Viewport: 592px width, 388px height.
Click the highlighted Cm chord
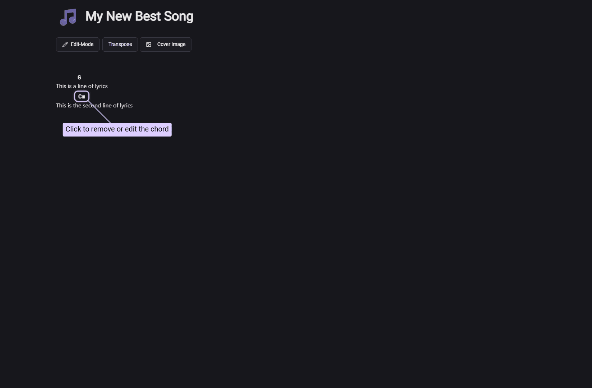point(82,96)
